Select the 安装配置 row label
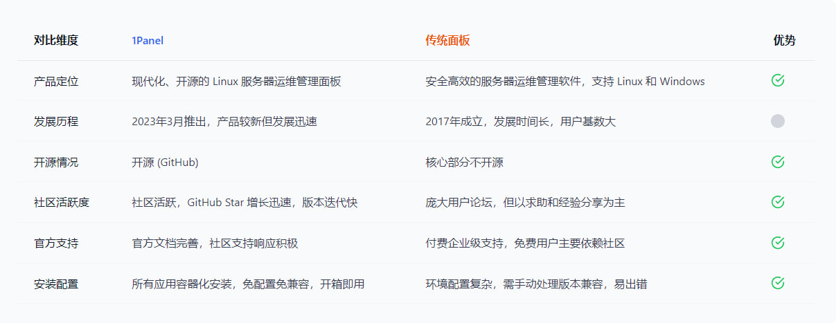 (x=56, y=283)
